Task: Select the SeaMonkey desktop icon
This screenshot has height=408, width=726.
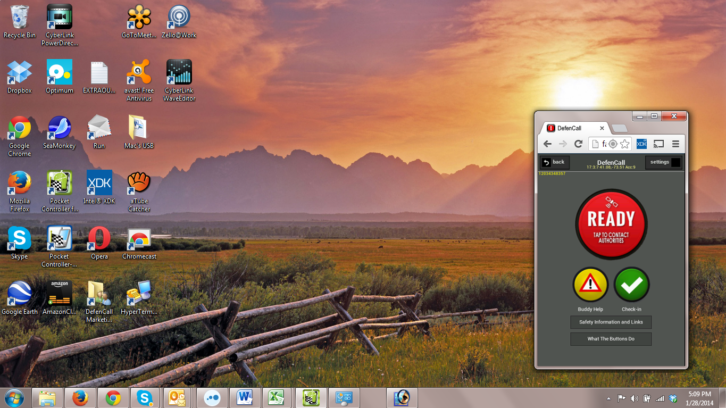Action: click(x=60, y=132)
